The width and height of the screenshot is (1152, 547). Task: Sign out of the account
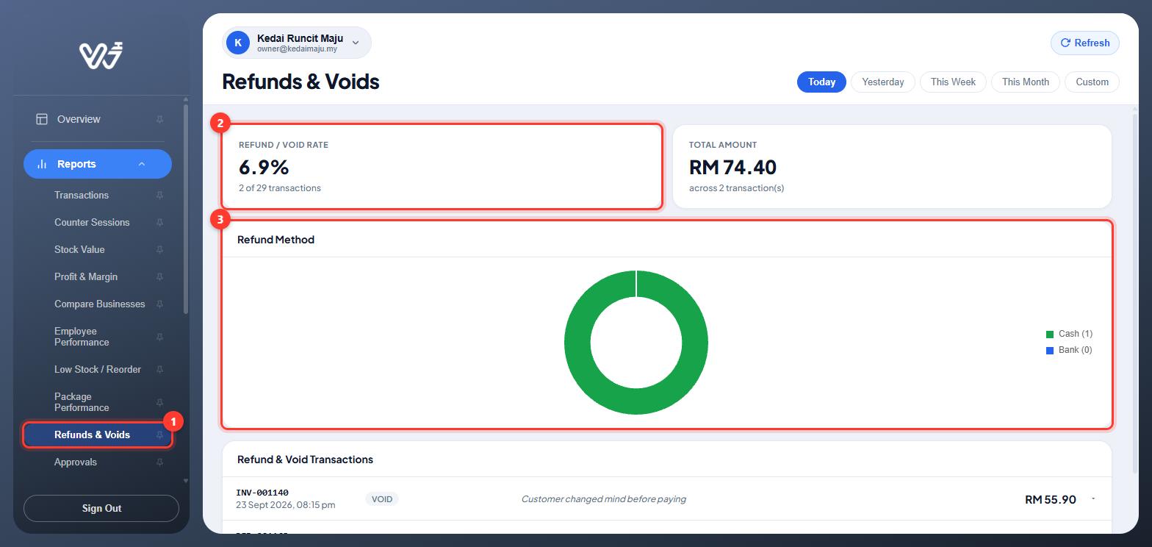pos(101,508)
